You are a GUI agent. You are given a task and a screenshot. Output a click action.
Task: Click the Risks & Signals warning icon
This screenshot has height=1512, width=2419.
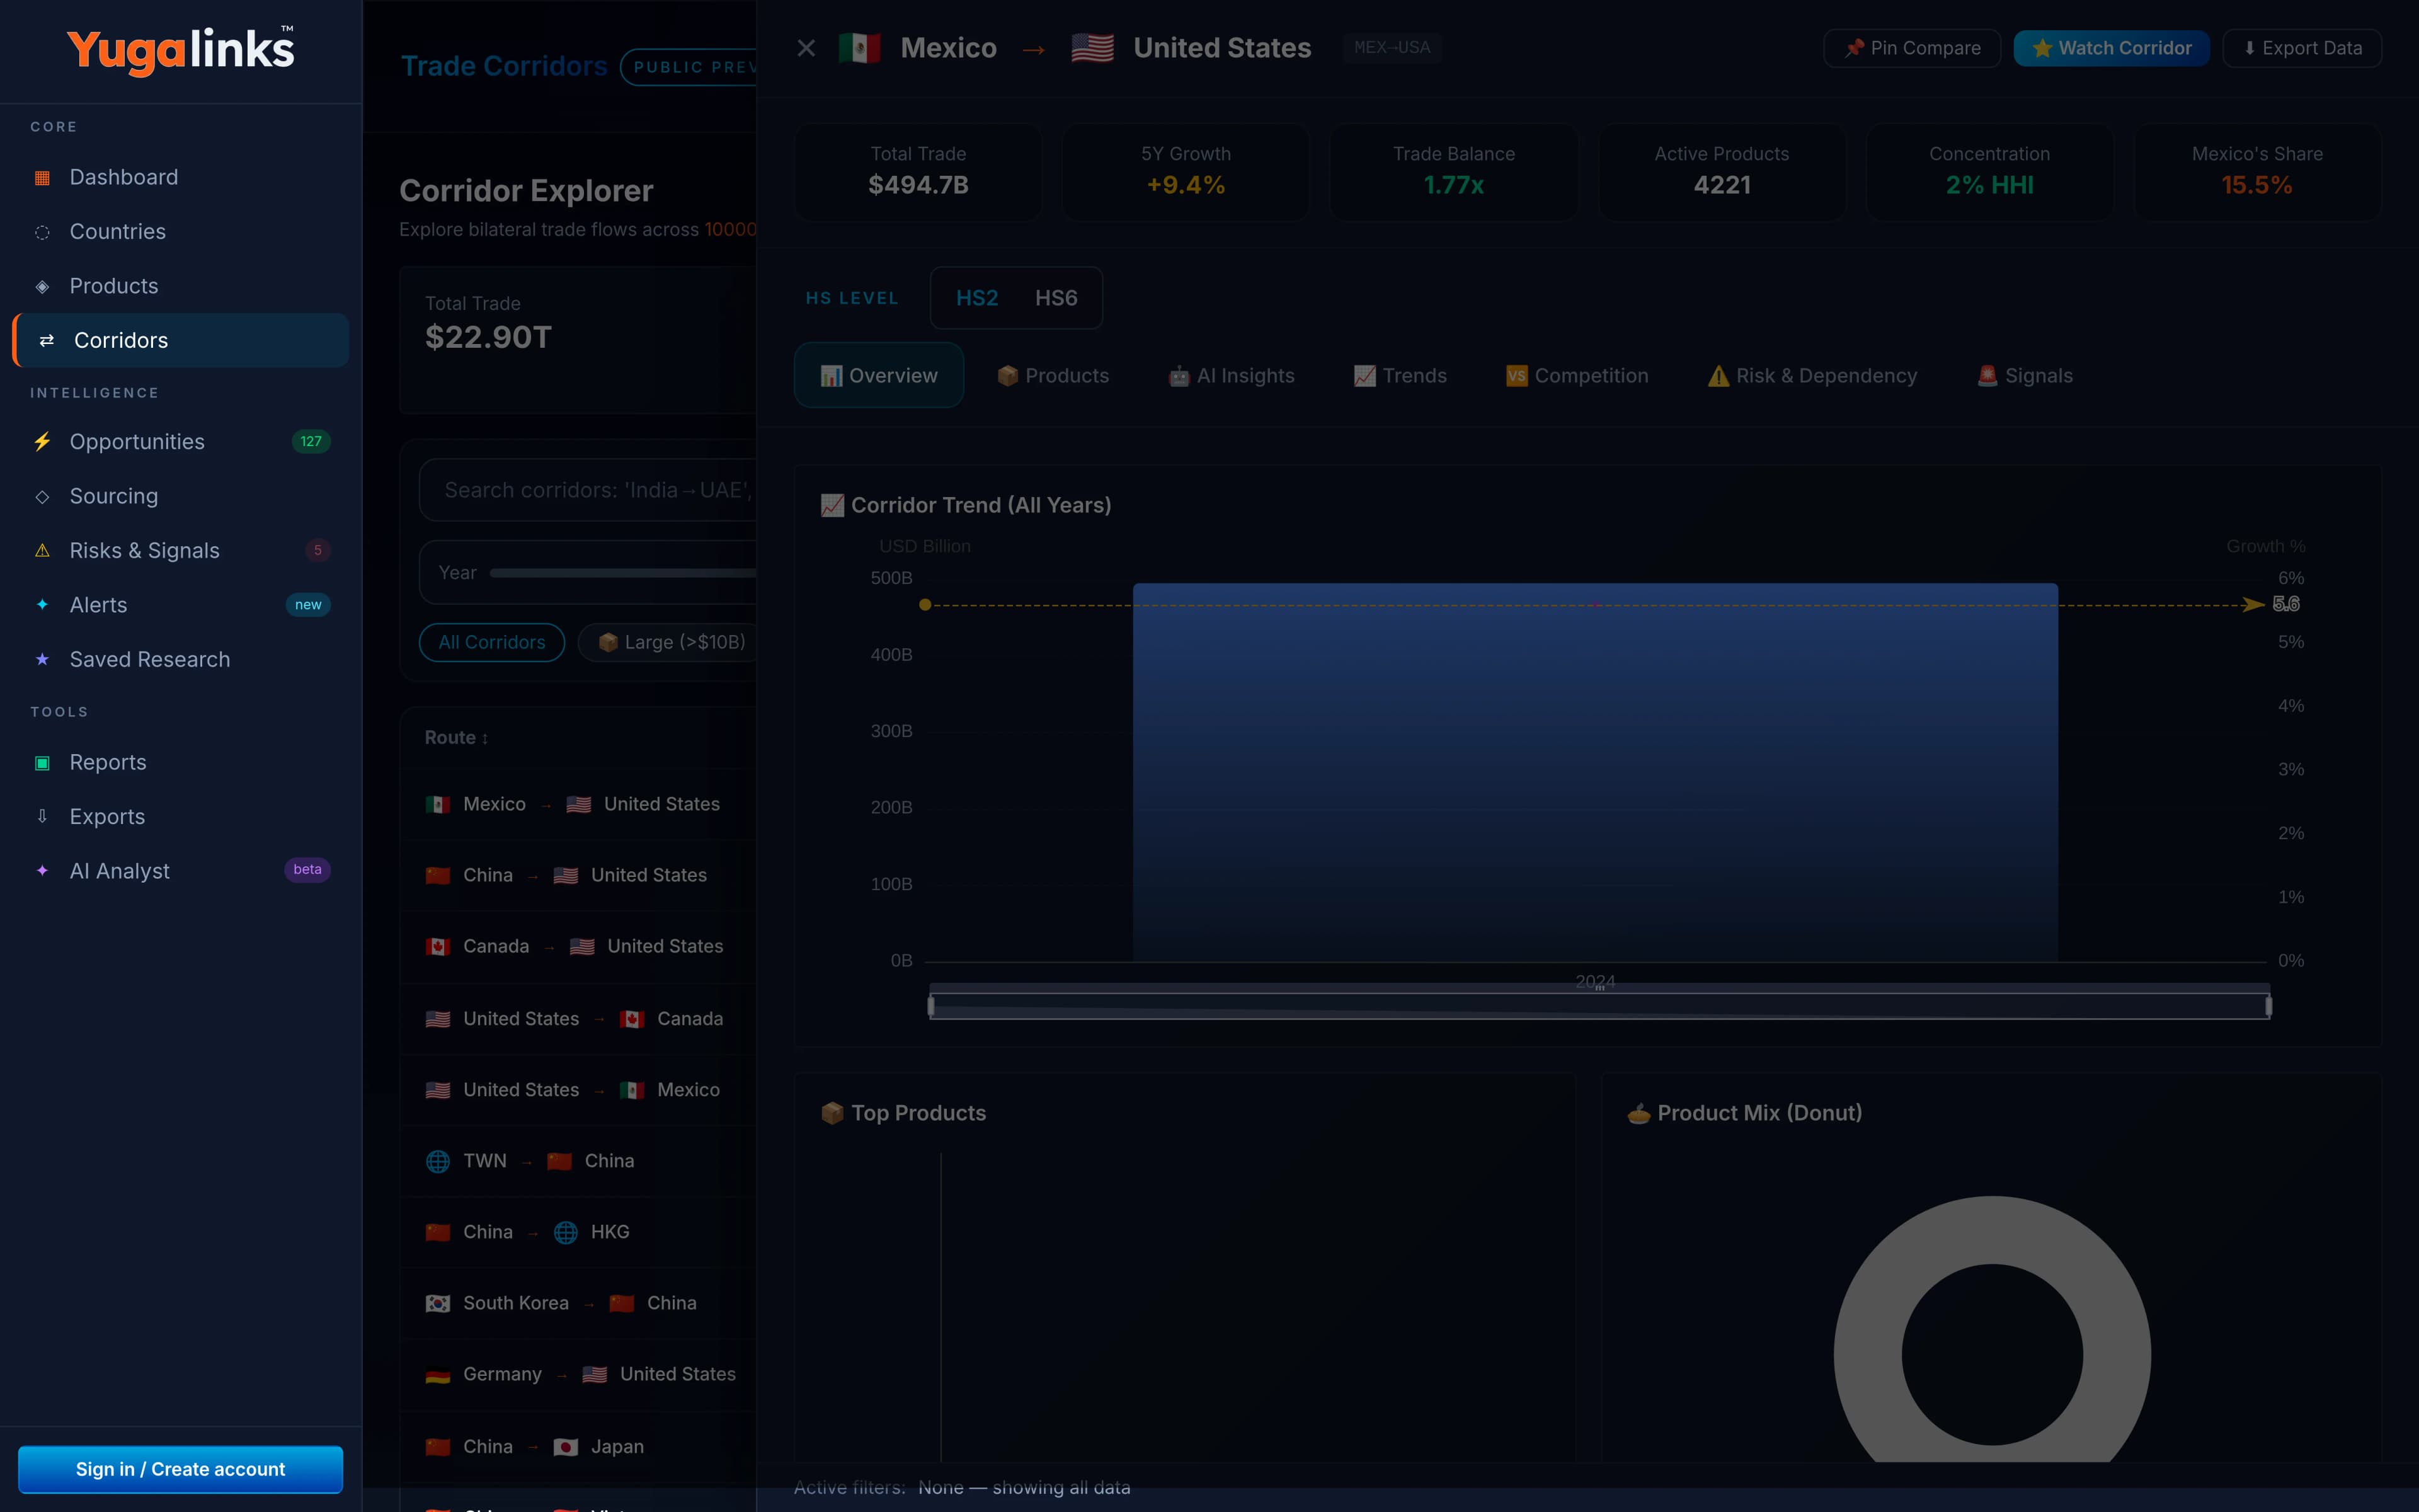[42, 551]
